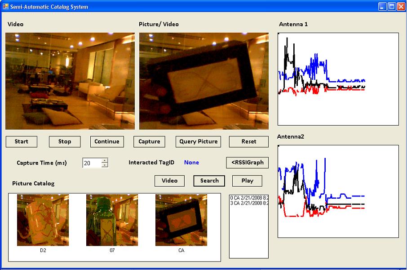Toggle the <RSSIGraph button
Image resolution: width=407 pixels, height=270 pixels.
coord(247,162)
